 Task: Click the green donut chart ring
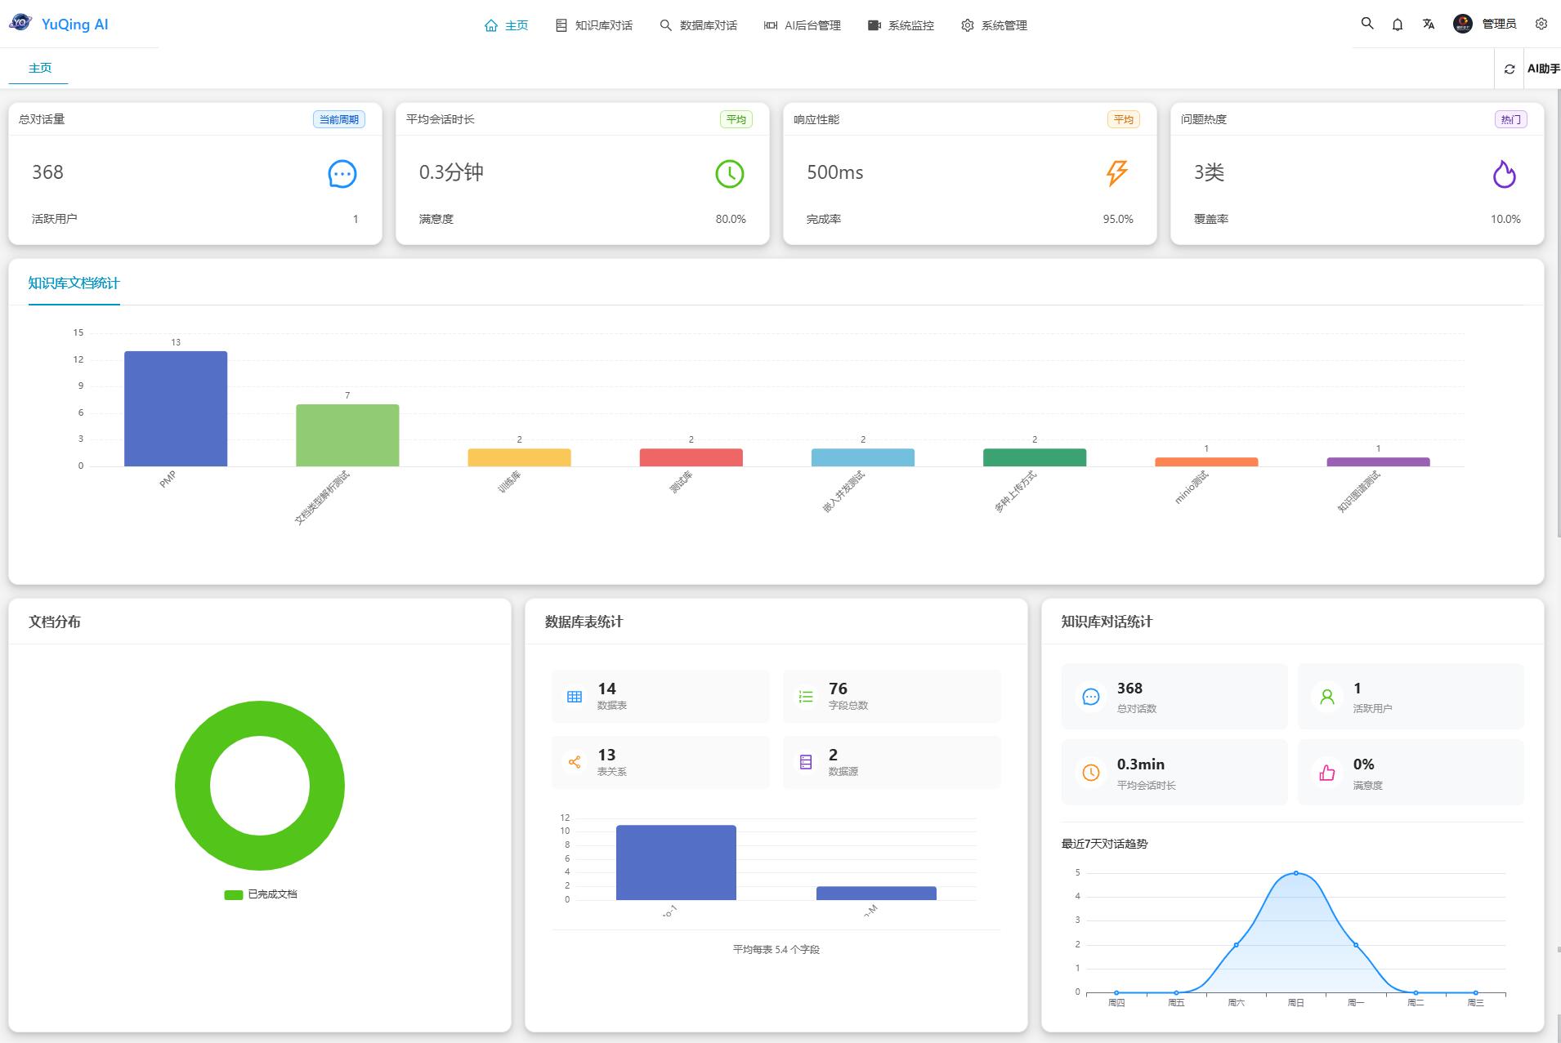pyautogui.click(x=193, y=786)
